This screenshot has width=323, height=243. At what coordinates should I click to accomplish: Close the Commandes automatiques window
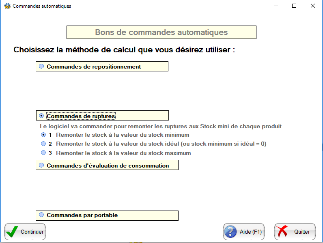point(313,6)
